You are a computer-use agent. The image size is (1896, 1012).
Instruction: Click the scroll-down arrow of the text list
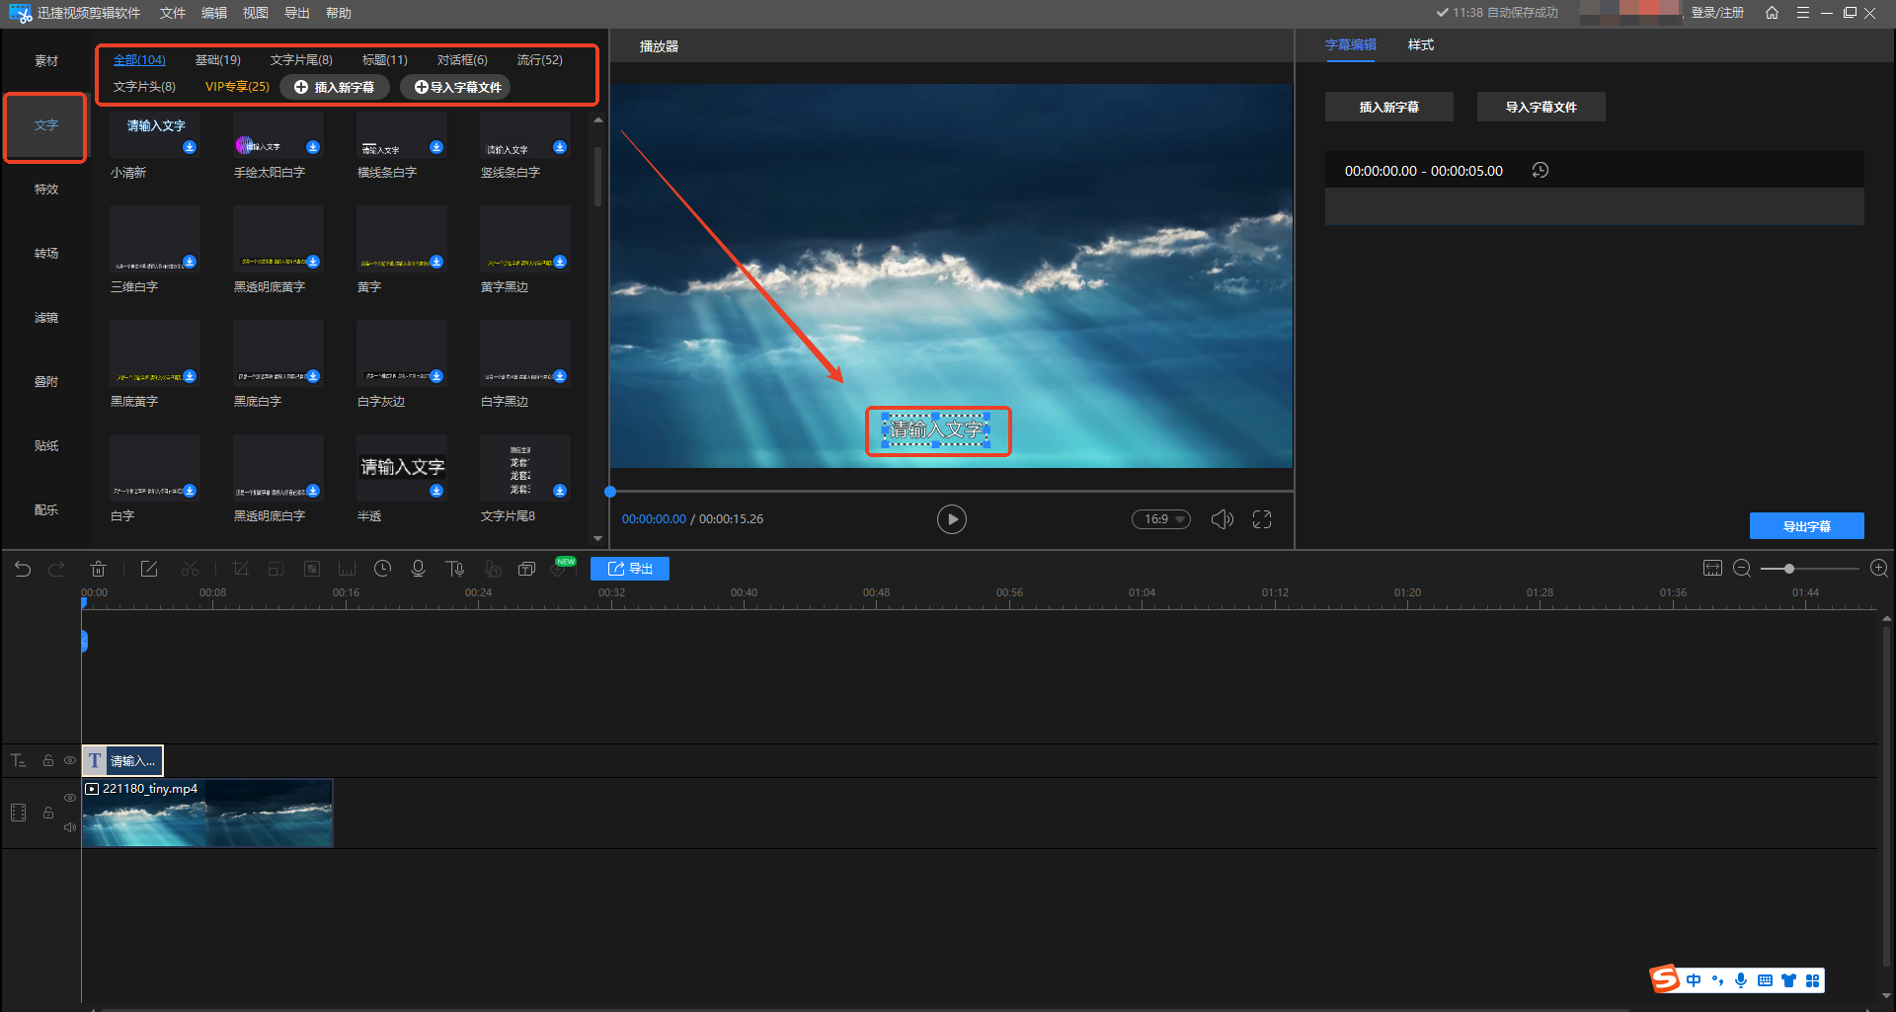597,538
